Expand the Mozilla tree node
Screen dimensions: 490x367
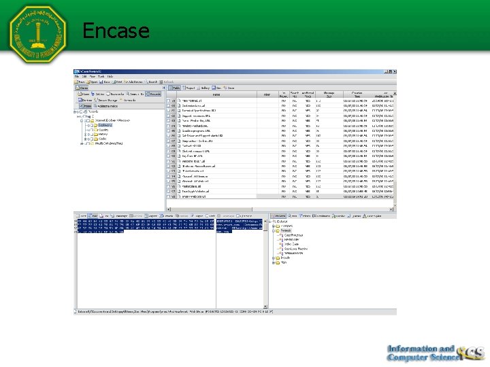coord(82,143)
